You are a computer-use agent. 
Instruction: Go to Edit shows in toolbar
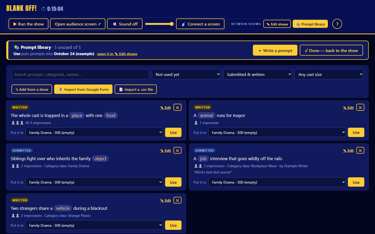[277, 24]
